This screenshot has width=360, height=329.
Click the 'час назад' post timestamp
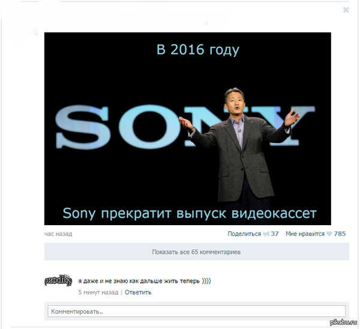(x=58, y=234)
